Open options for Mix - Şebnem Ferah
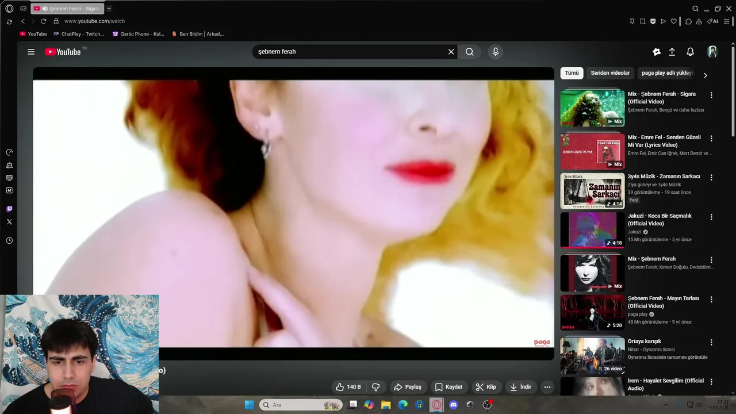Screen dimensions: 736x414 click(x=711, y=260)
